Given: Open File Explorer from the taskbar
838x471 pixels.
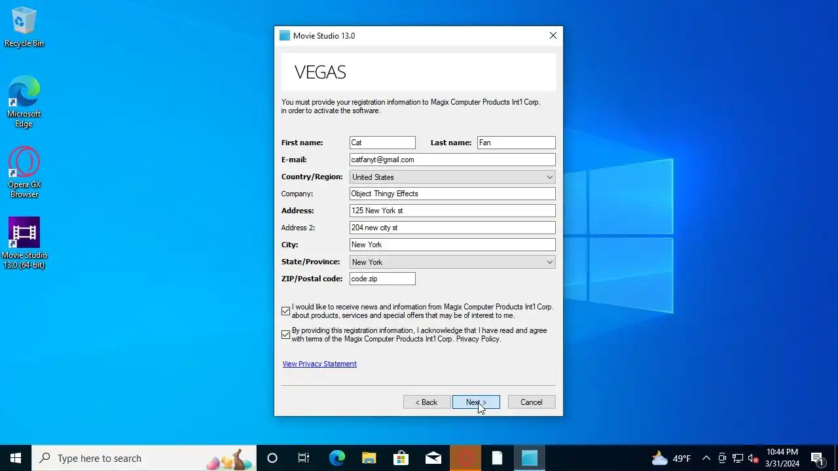Looking at the screenshot, I should click(369, 458).
